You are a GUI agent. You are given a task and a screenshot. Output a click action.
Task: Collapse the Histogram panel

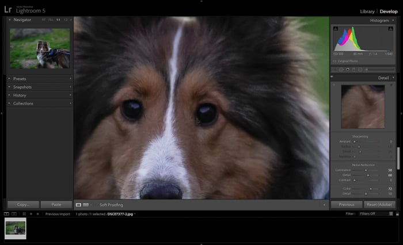pos(393,20)
